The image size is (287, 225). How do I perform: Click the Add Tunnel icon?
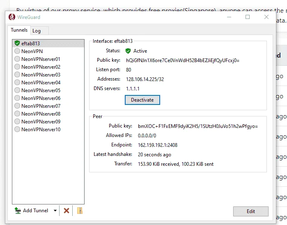coord(18,211)
